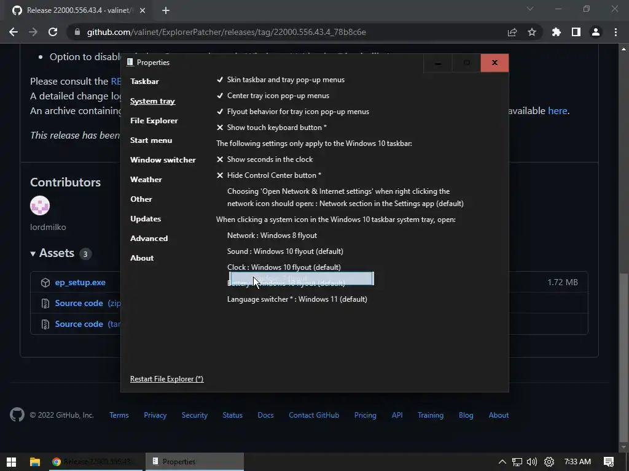Bookmark this page with star icon
The height and width of the screenshot is (471, 629).
(532, 32)
